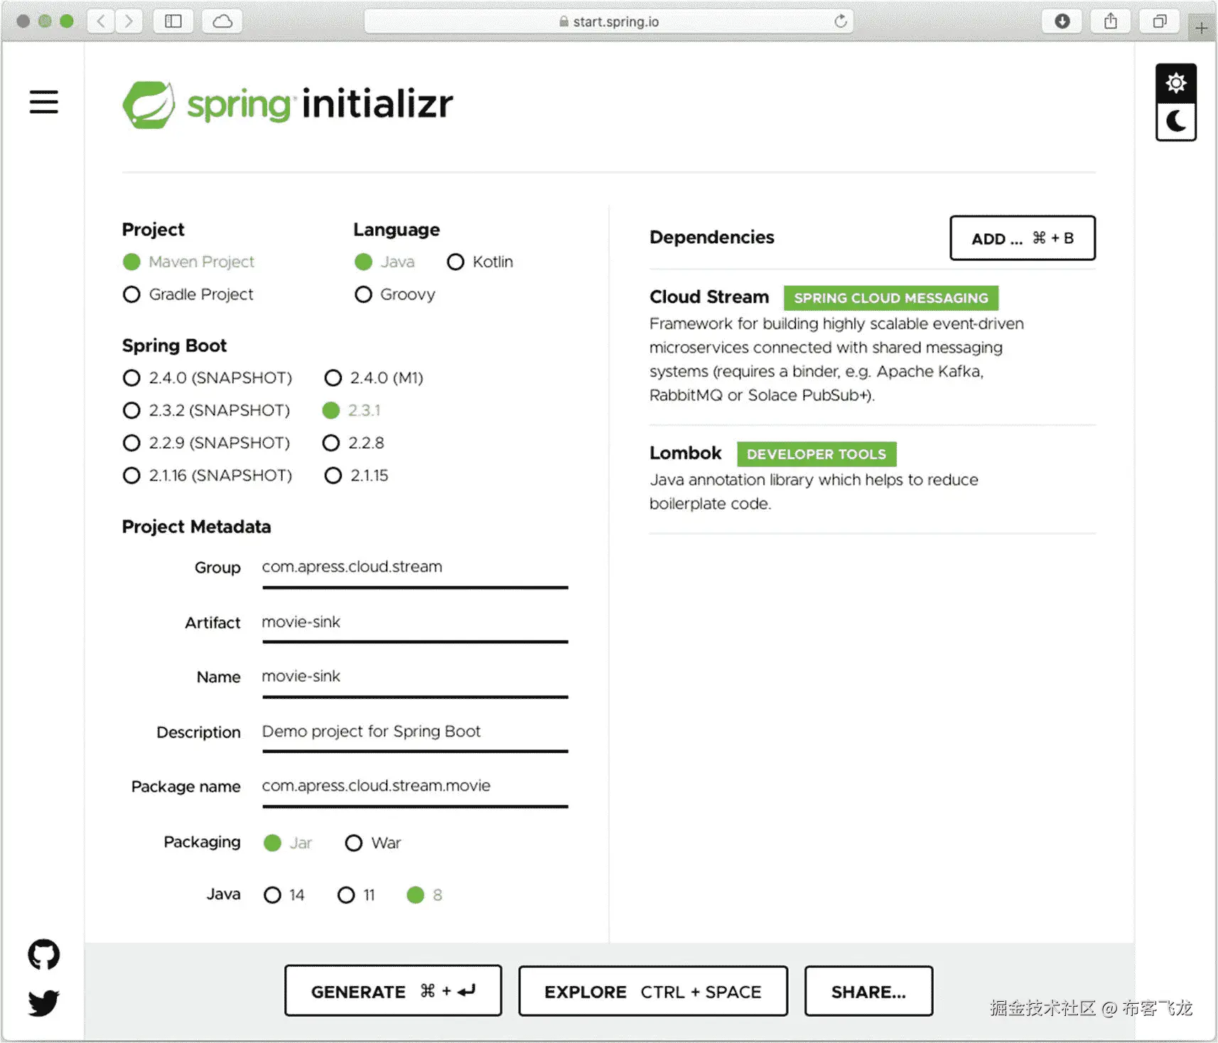This screenshot has height=1043, width=1218.
Task: Select Gradle Project option
Action: [188, 294]
